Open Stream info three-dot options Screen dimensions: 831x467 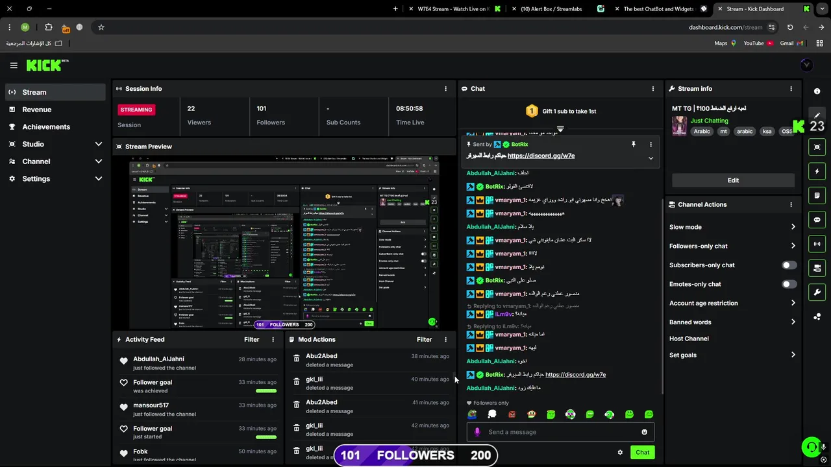click(791, 89)
